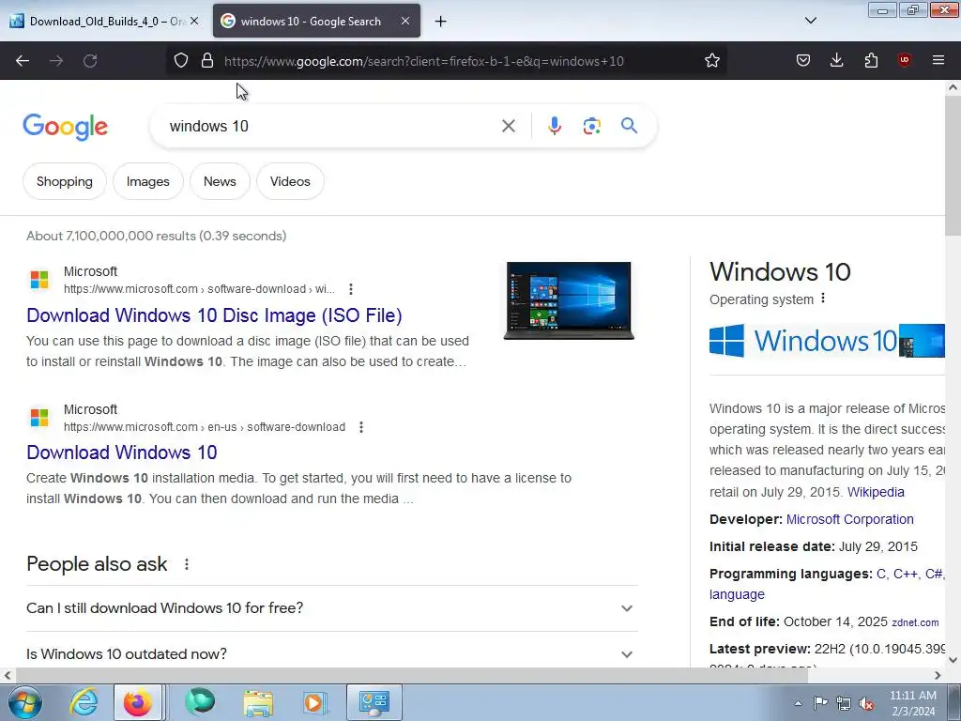
Task: Click in the Google search input field
Action: tap(331, 127)
